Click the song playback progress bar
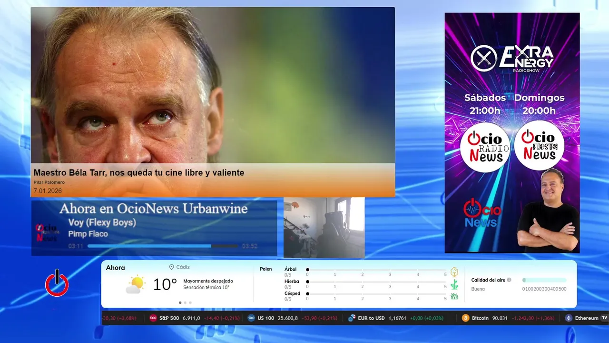Screen dimensions: 609x343 tap(163, 246)
